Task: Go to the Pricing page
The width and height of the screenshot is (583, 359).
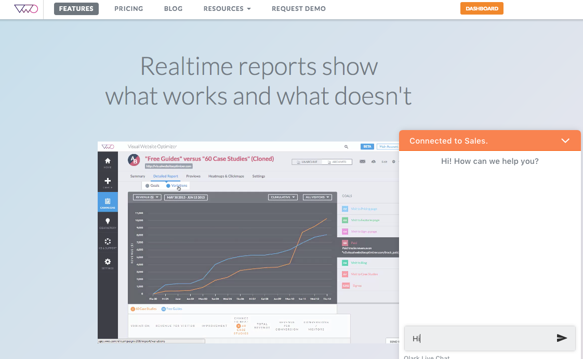Action: tap(128, 9)
